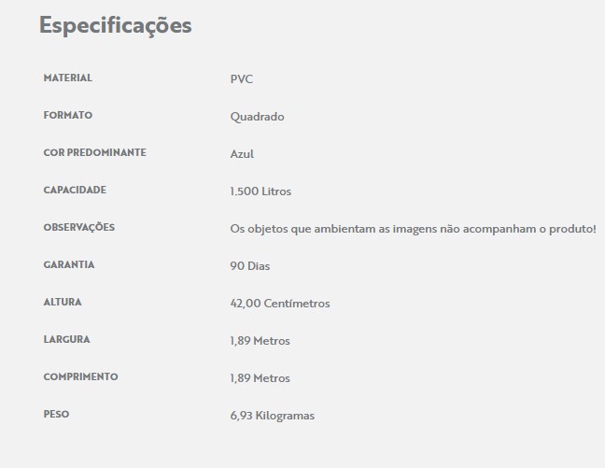The height and width of the screenshot is (468, 605).
Task: Click the Quadrado format value
Action: click(258, 117)
